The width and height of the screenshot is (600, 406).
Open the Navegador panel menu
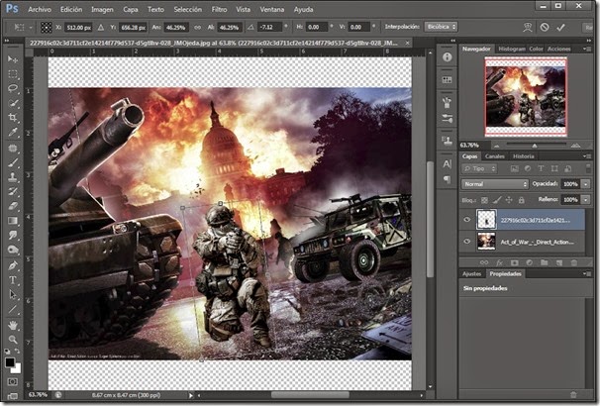(x=586, y=49)
